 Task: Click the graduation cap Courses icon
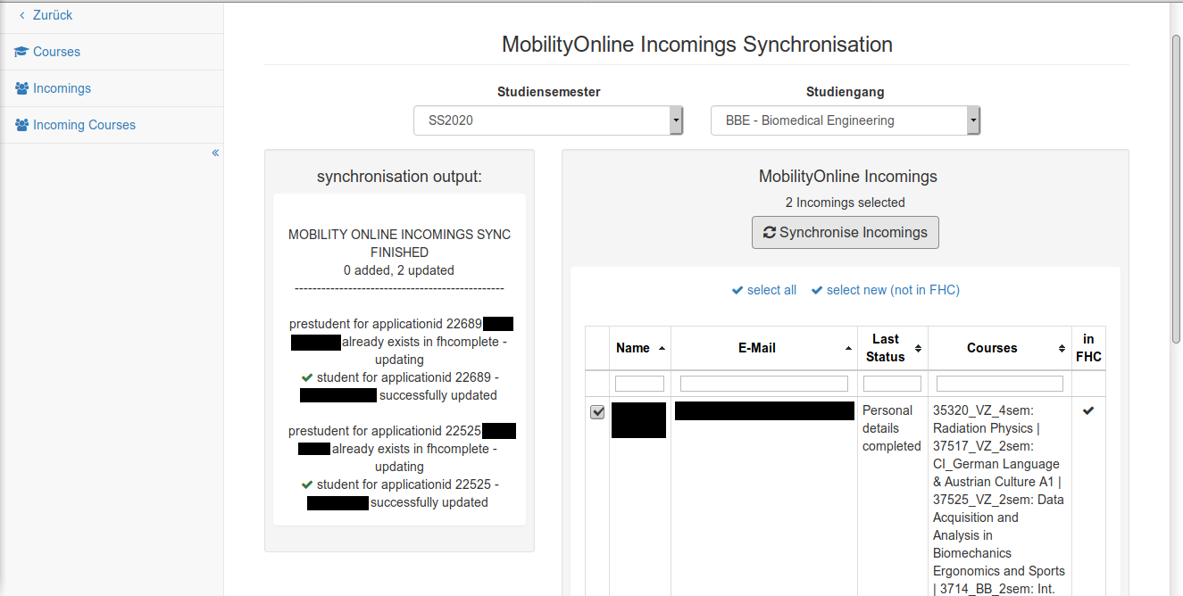[21, 52]
